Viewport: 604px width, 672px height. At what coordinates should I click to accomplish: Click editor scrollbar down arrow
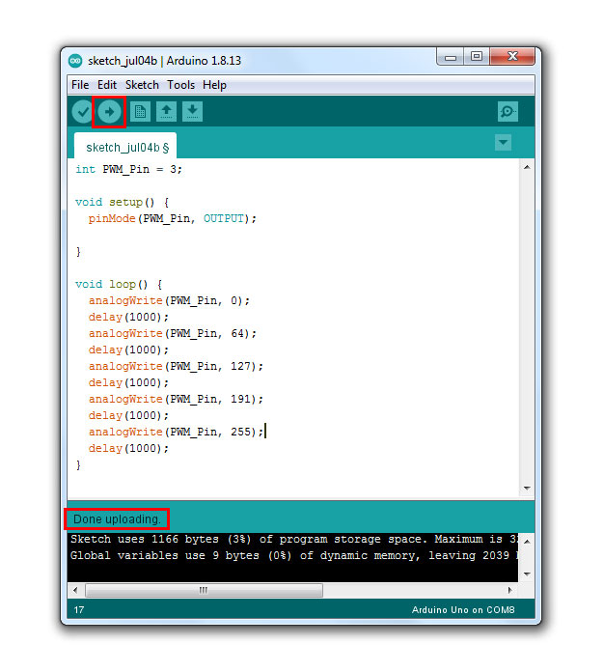[x=527, y=489]
